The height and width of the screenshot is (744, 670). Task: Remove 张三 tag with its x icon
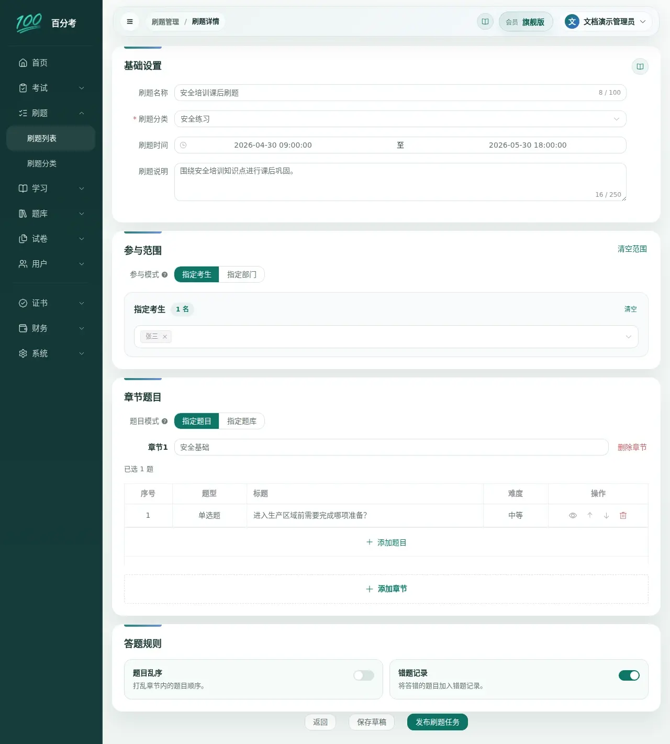(165, 337)
